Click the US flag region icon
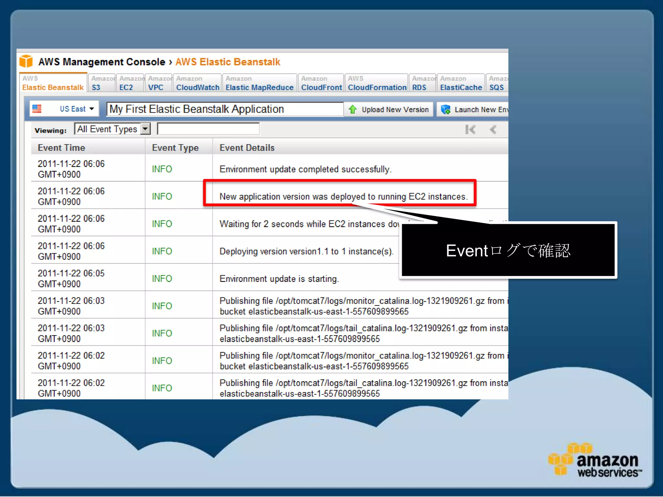This screenshot has height=497, width=663. click(37, 109)
